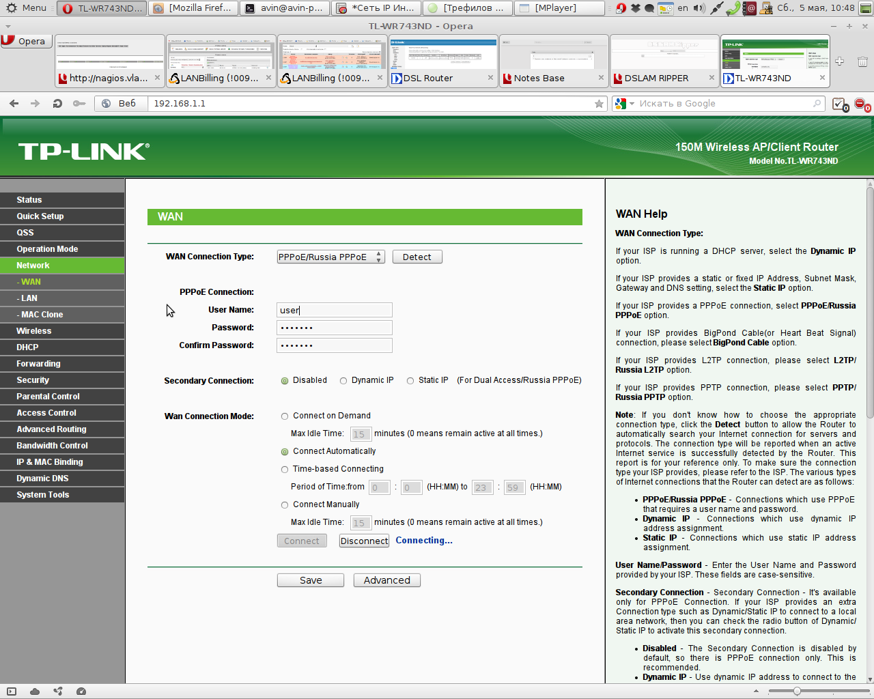Open the LAN submenu item
The image size is (874, 699).
[62, 298]
